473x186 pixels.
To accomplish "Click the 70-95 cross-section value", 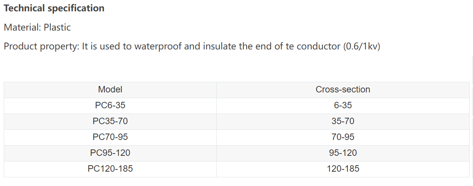I will point(343,137).
